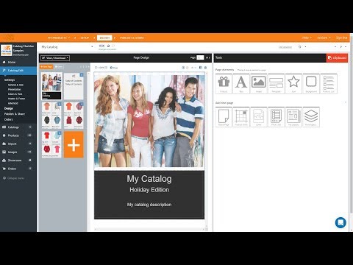Image resolution: width=353 pixels, height=265 pixels.
Task: Open the My Catalog selector dropdown
Action: click(68, 47)
